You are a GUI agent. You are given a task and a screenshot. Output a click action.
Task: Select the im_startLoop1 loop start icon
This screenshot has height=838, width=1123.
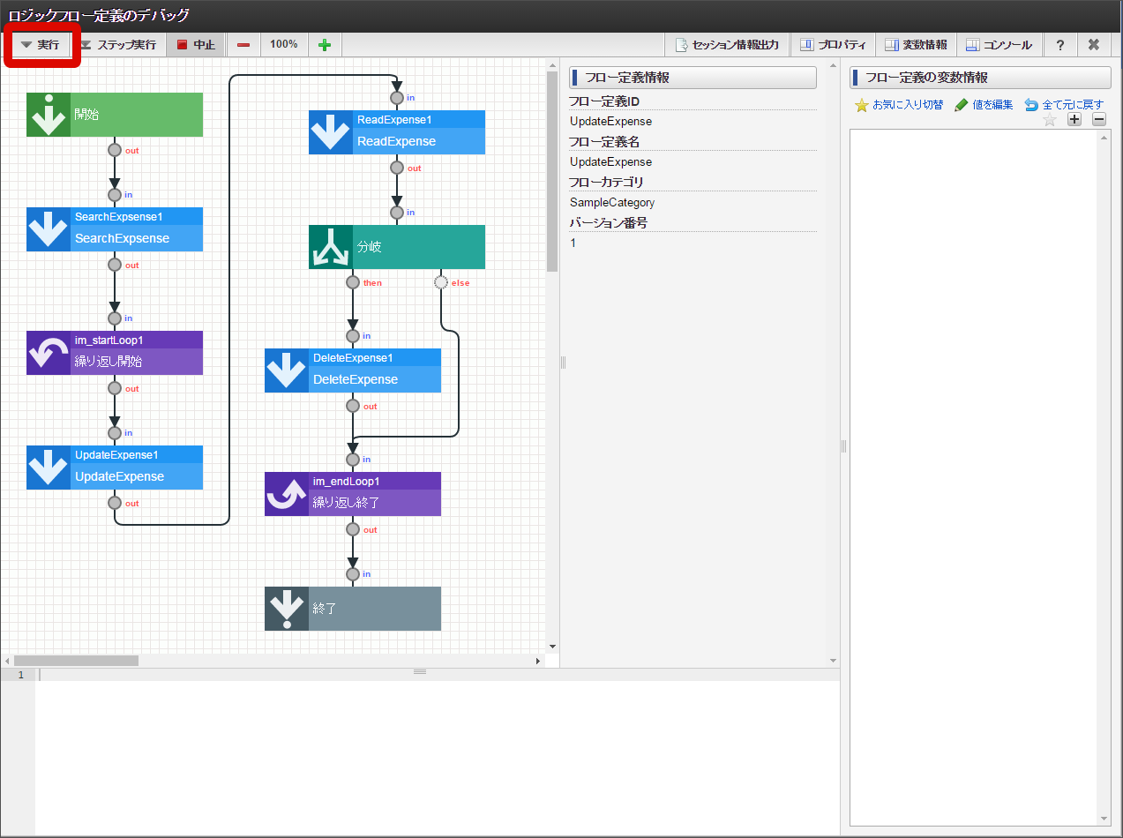[49, 353]
